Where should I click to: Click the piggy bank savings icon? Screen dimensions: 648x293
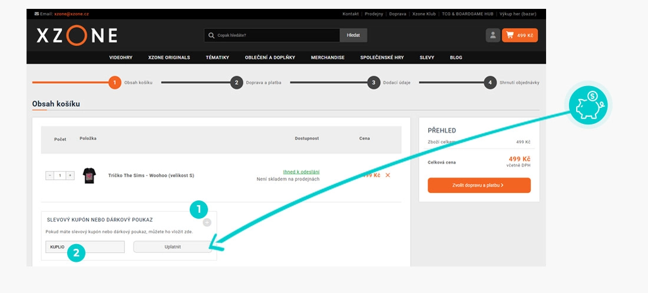pos(590,104)
